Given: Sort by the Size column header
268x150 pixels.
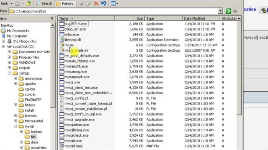Looking at the screenshot, I should (x=129, y=18).
